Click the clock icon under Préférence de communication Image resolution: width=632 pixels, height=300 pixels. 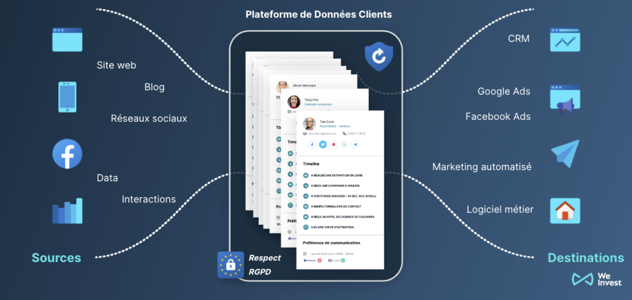click(305, 254)
